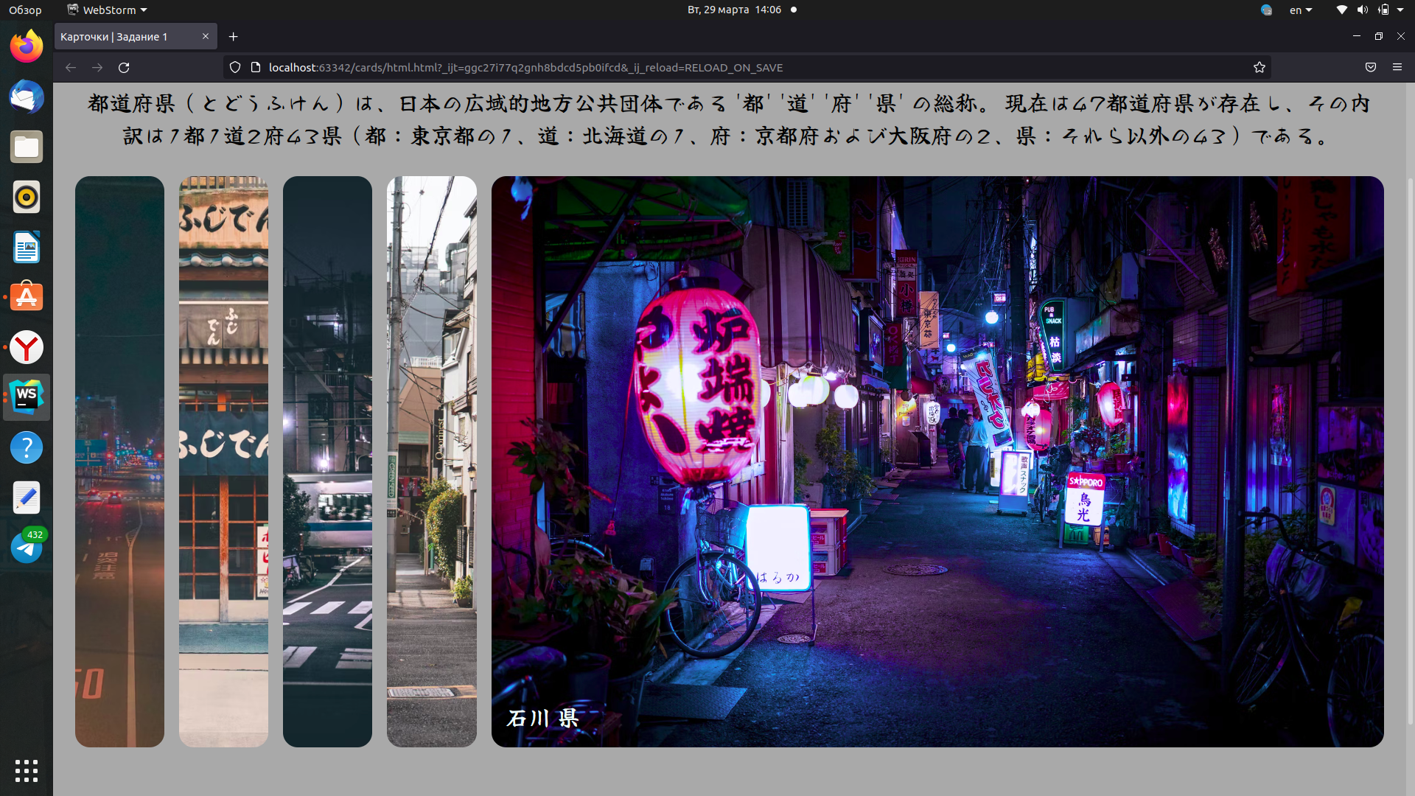Viewport: 1415px width, 796px height.
Task: Go back to the previous page
Action: pos(71,67)
